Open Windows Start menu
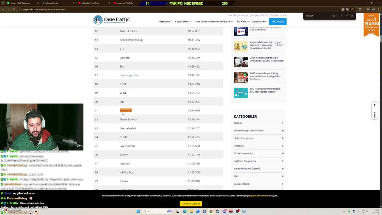This screenshot has width=382, height=215. pos(138,211)
